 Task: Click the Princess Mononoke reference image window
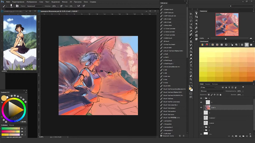[x=20, y=43]
